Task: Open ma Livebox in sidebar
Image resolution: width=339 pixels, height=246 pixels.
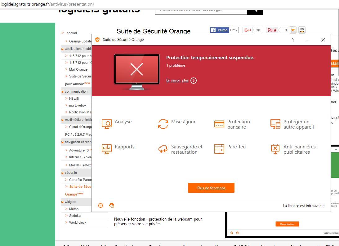Action: [x=78, y=106]
